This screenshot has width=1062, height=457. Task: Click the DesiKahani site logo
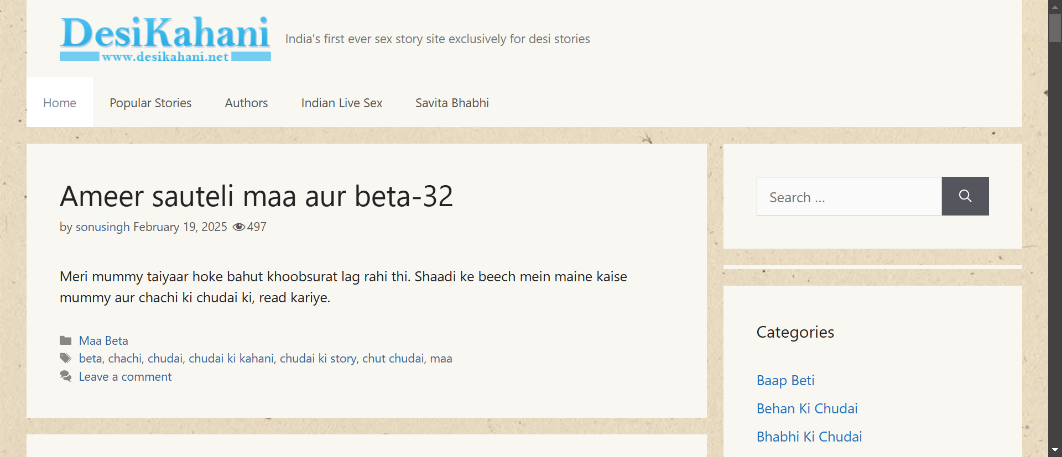165,38
